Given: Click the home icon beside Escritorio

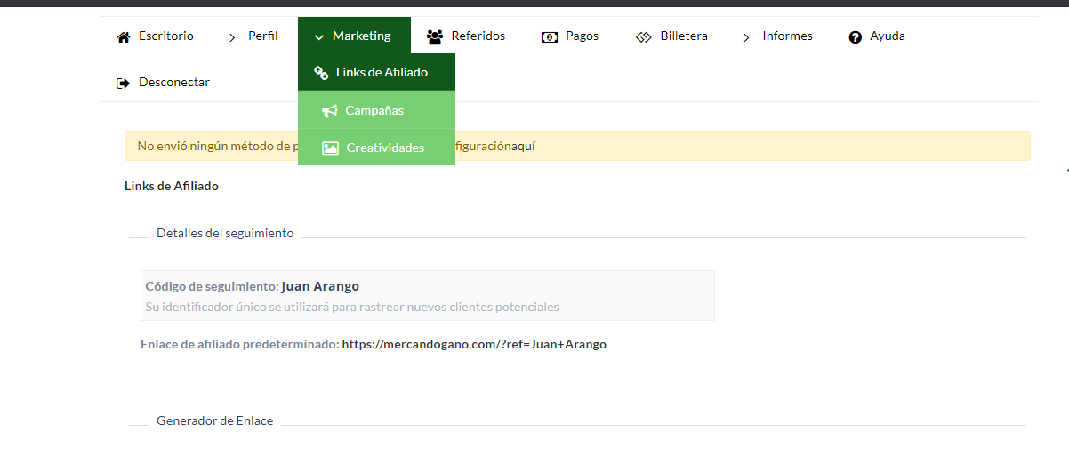Looking at the screenshot, I should (x=124, y=37).
